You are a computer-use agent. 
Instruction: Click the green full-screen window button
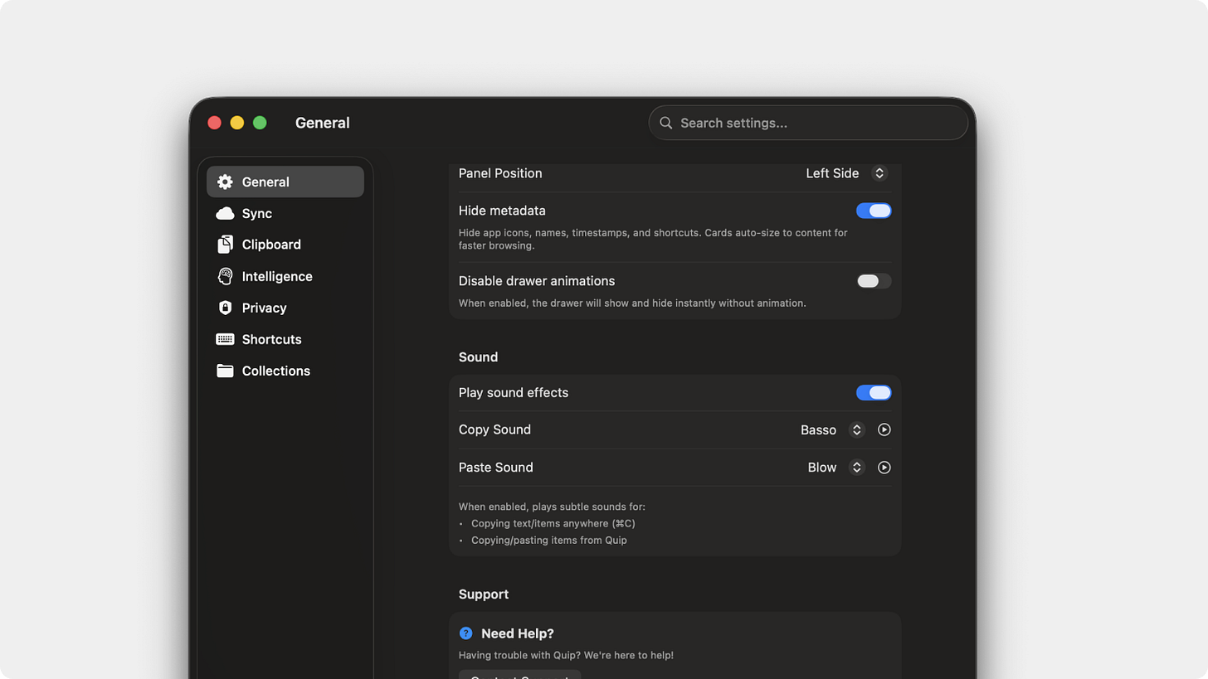pos(260,123)
